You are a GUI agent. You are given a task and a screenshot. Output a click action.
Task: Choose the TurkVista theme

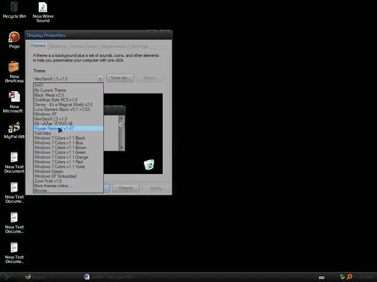[68, 133]
